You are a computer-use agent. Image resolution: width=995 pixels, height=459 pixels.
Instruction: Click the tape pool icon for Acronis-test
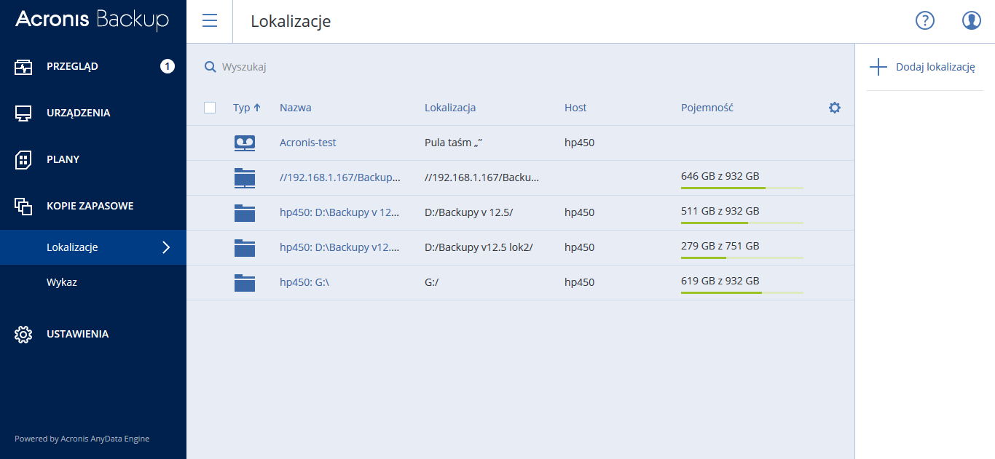click(245, 143)
